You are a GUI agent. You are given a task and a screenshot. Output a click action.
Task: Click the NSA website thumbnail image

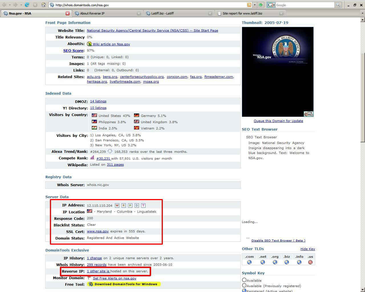[277, 72]
